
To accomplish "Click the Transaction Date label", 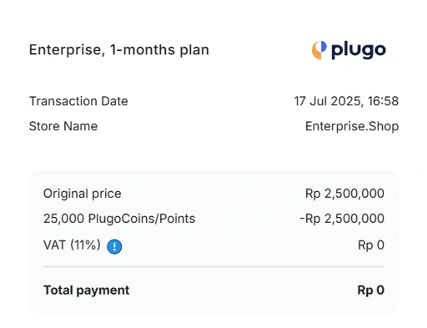I will [x=78, y=101].
